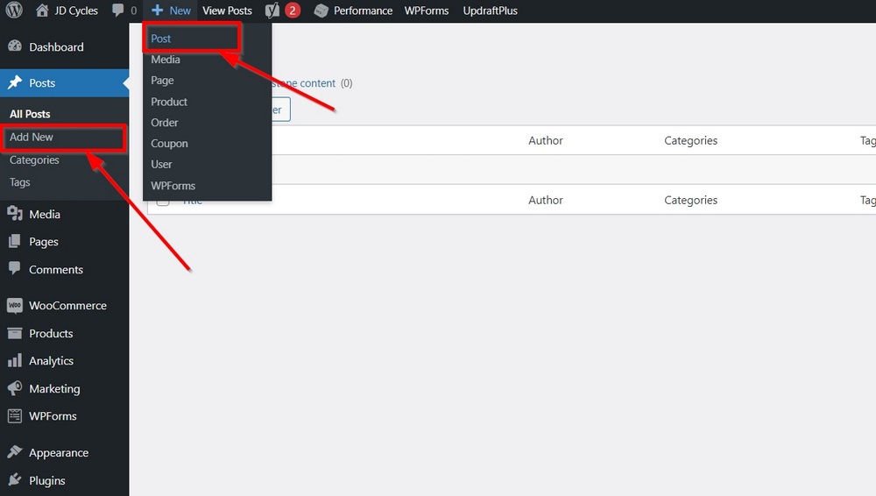Open Dashboard in the sidebar
The width and height of the screenshot is (876, 496).
coord(56,47)
